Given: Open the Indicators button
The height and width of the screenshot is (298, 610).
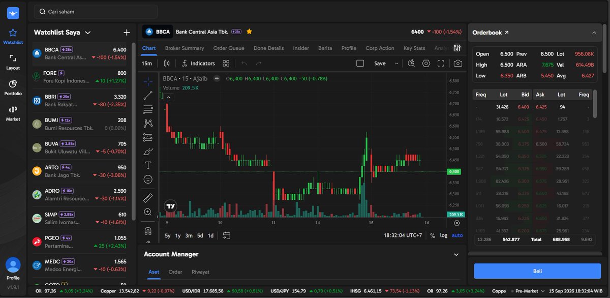Looking at the screenshot, I should (198, 64).
